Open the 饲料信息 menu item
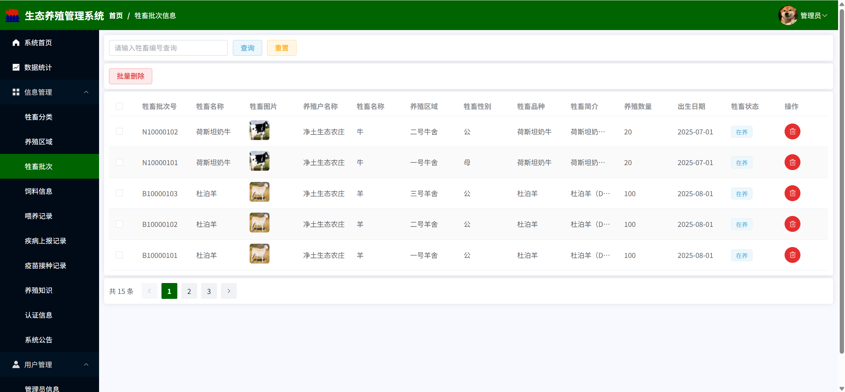The image size is (845, 392). (x=39, y=191)
